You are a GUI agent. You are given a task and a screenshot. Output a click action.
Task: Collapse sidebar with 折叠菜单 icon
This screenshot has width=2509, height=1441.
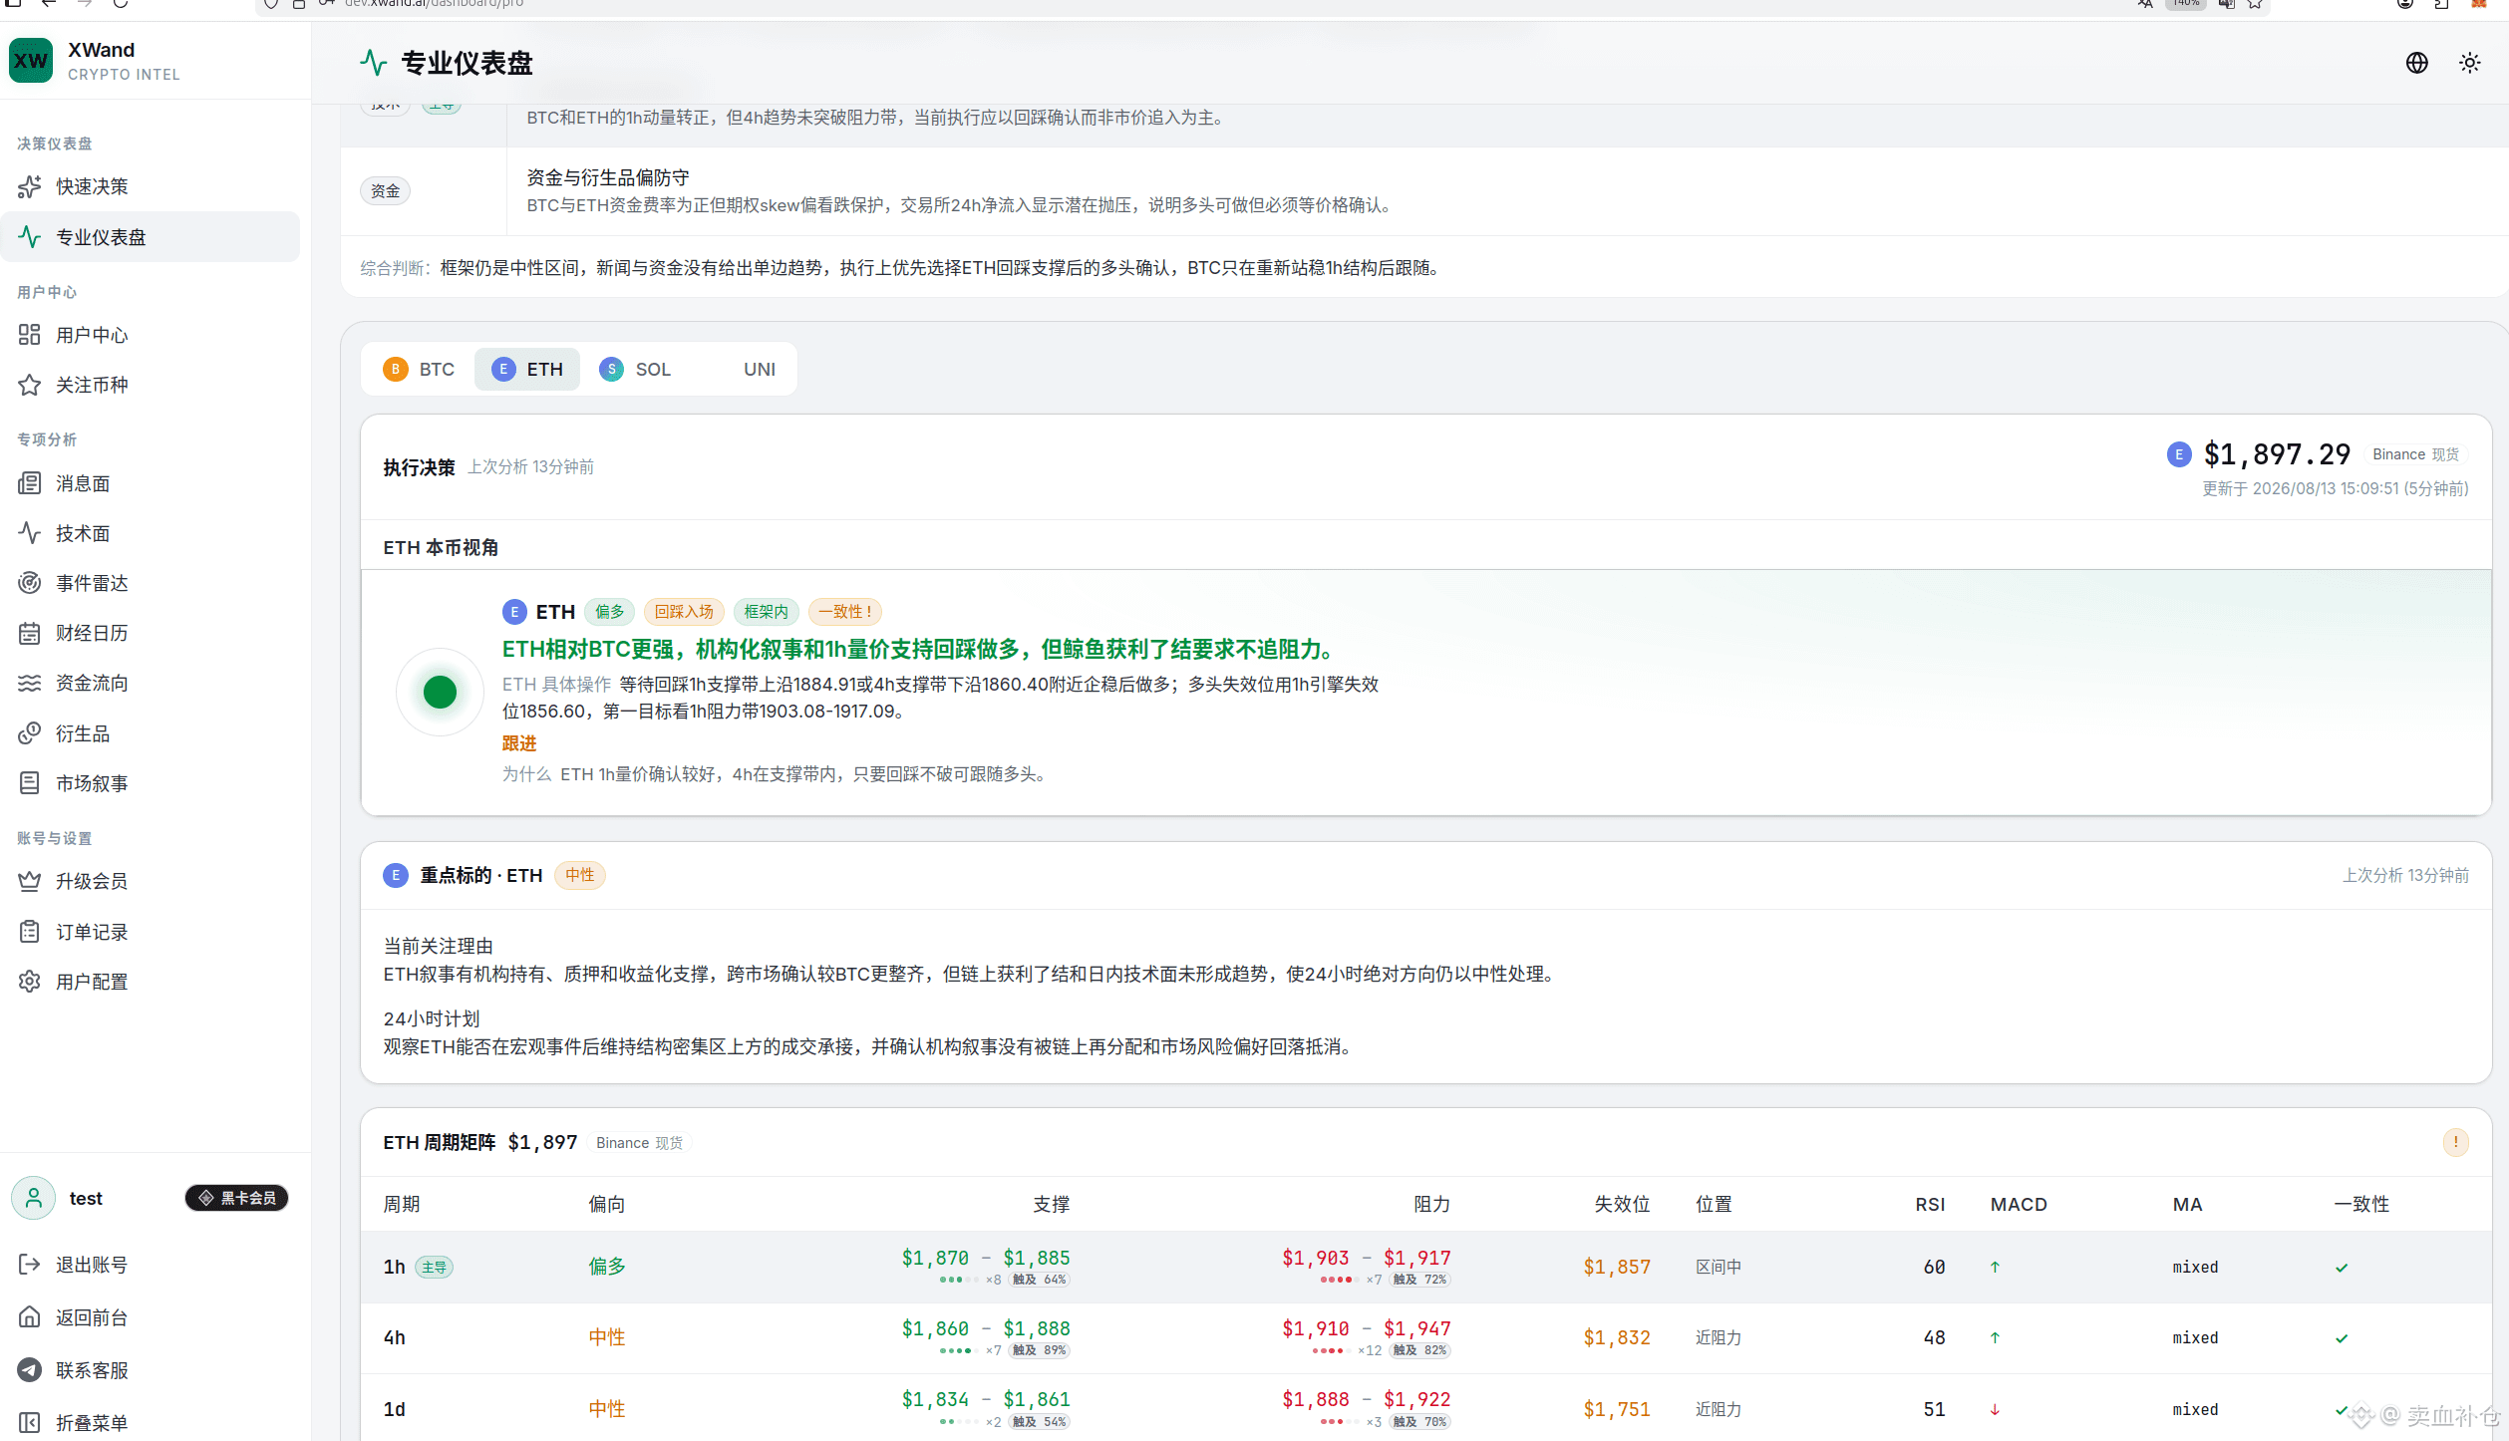pos(30,1423)
